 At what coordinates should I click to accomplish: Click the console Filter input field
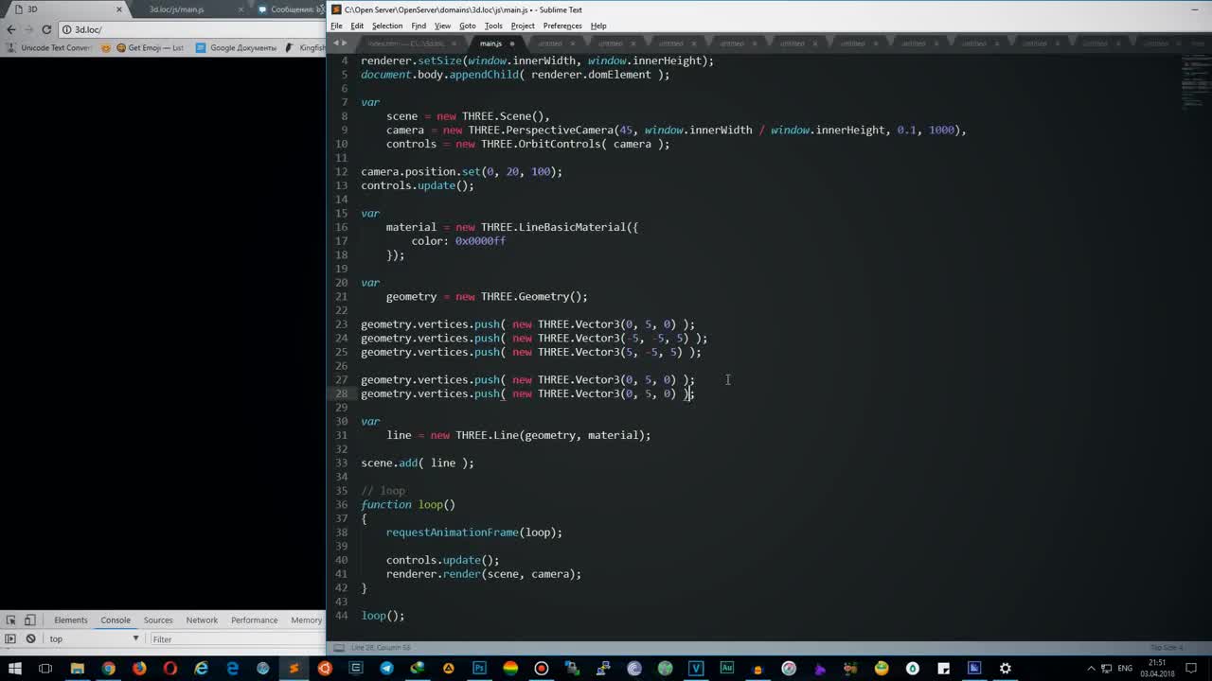237,639
